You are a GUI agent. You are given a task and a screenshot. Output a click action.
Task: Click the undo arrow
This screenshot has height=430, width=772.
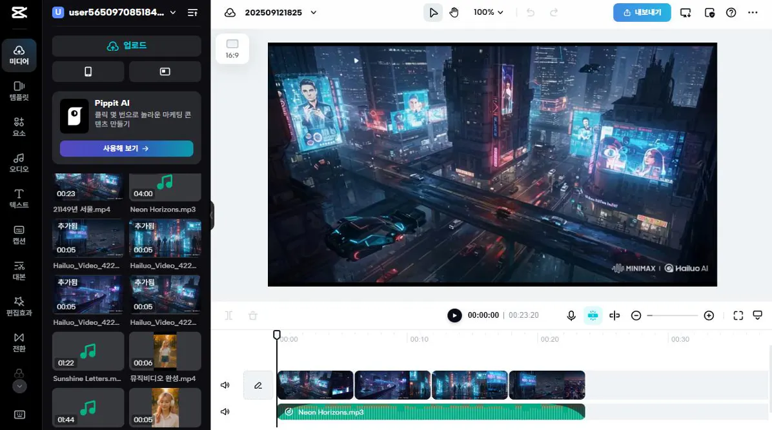530,13
